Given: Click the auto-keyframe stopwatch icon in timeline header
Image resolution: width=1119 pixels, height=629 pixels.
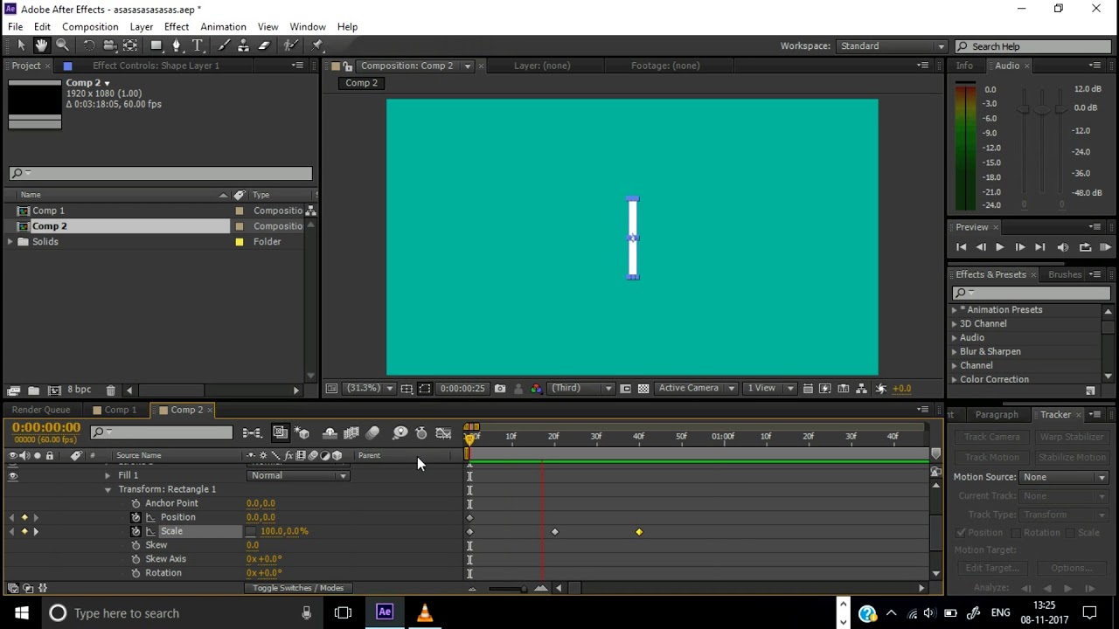Looking at the screenshot, I should (421, 433).
